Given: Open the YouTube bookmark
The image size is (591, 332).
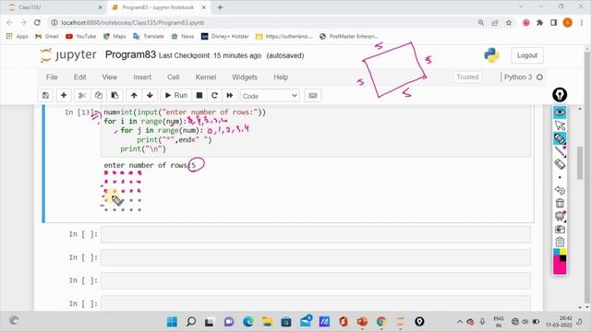Looking at the screenshot, I should pos(80,36).
